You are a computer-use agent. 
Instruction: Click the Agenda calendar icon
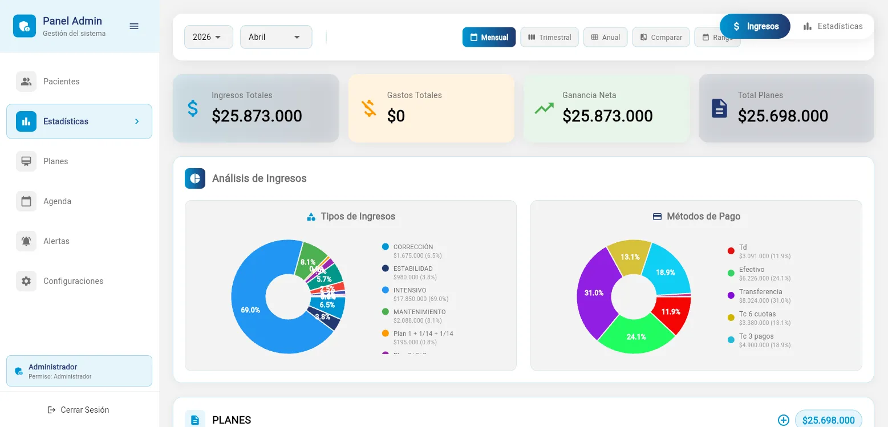[x=26, y=201]
